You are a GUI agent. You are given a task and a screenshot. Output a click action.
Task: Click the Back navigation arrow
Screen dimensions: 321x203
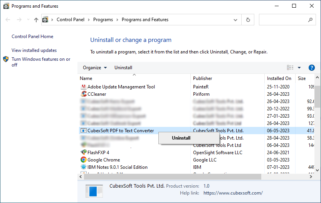tap(8, 20)
